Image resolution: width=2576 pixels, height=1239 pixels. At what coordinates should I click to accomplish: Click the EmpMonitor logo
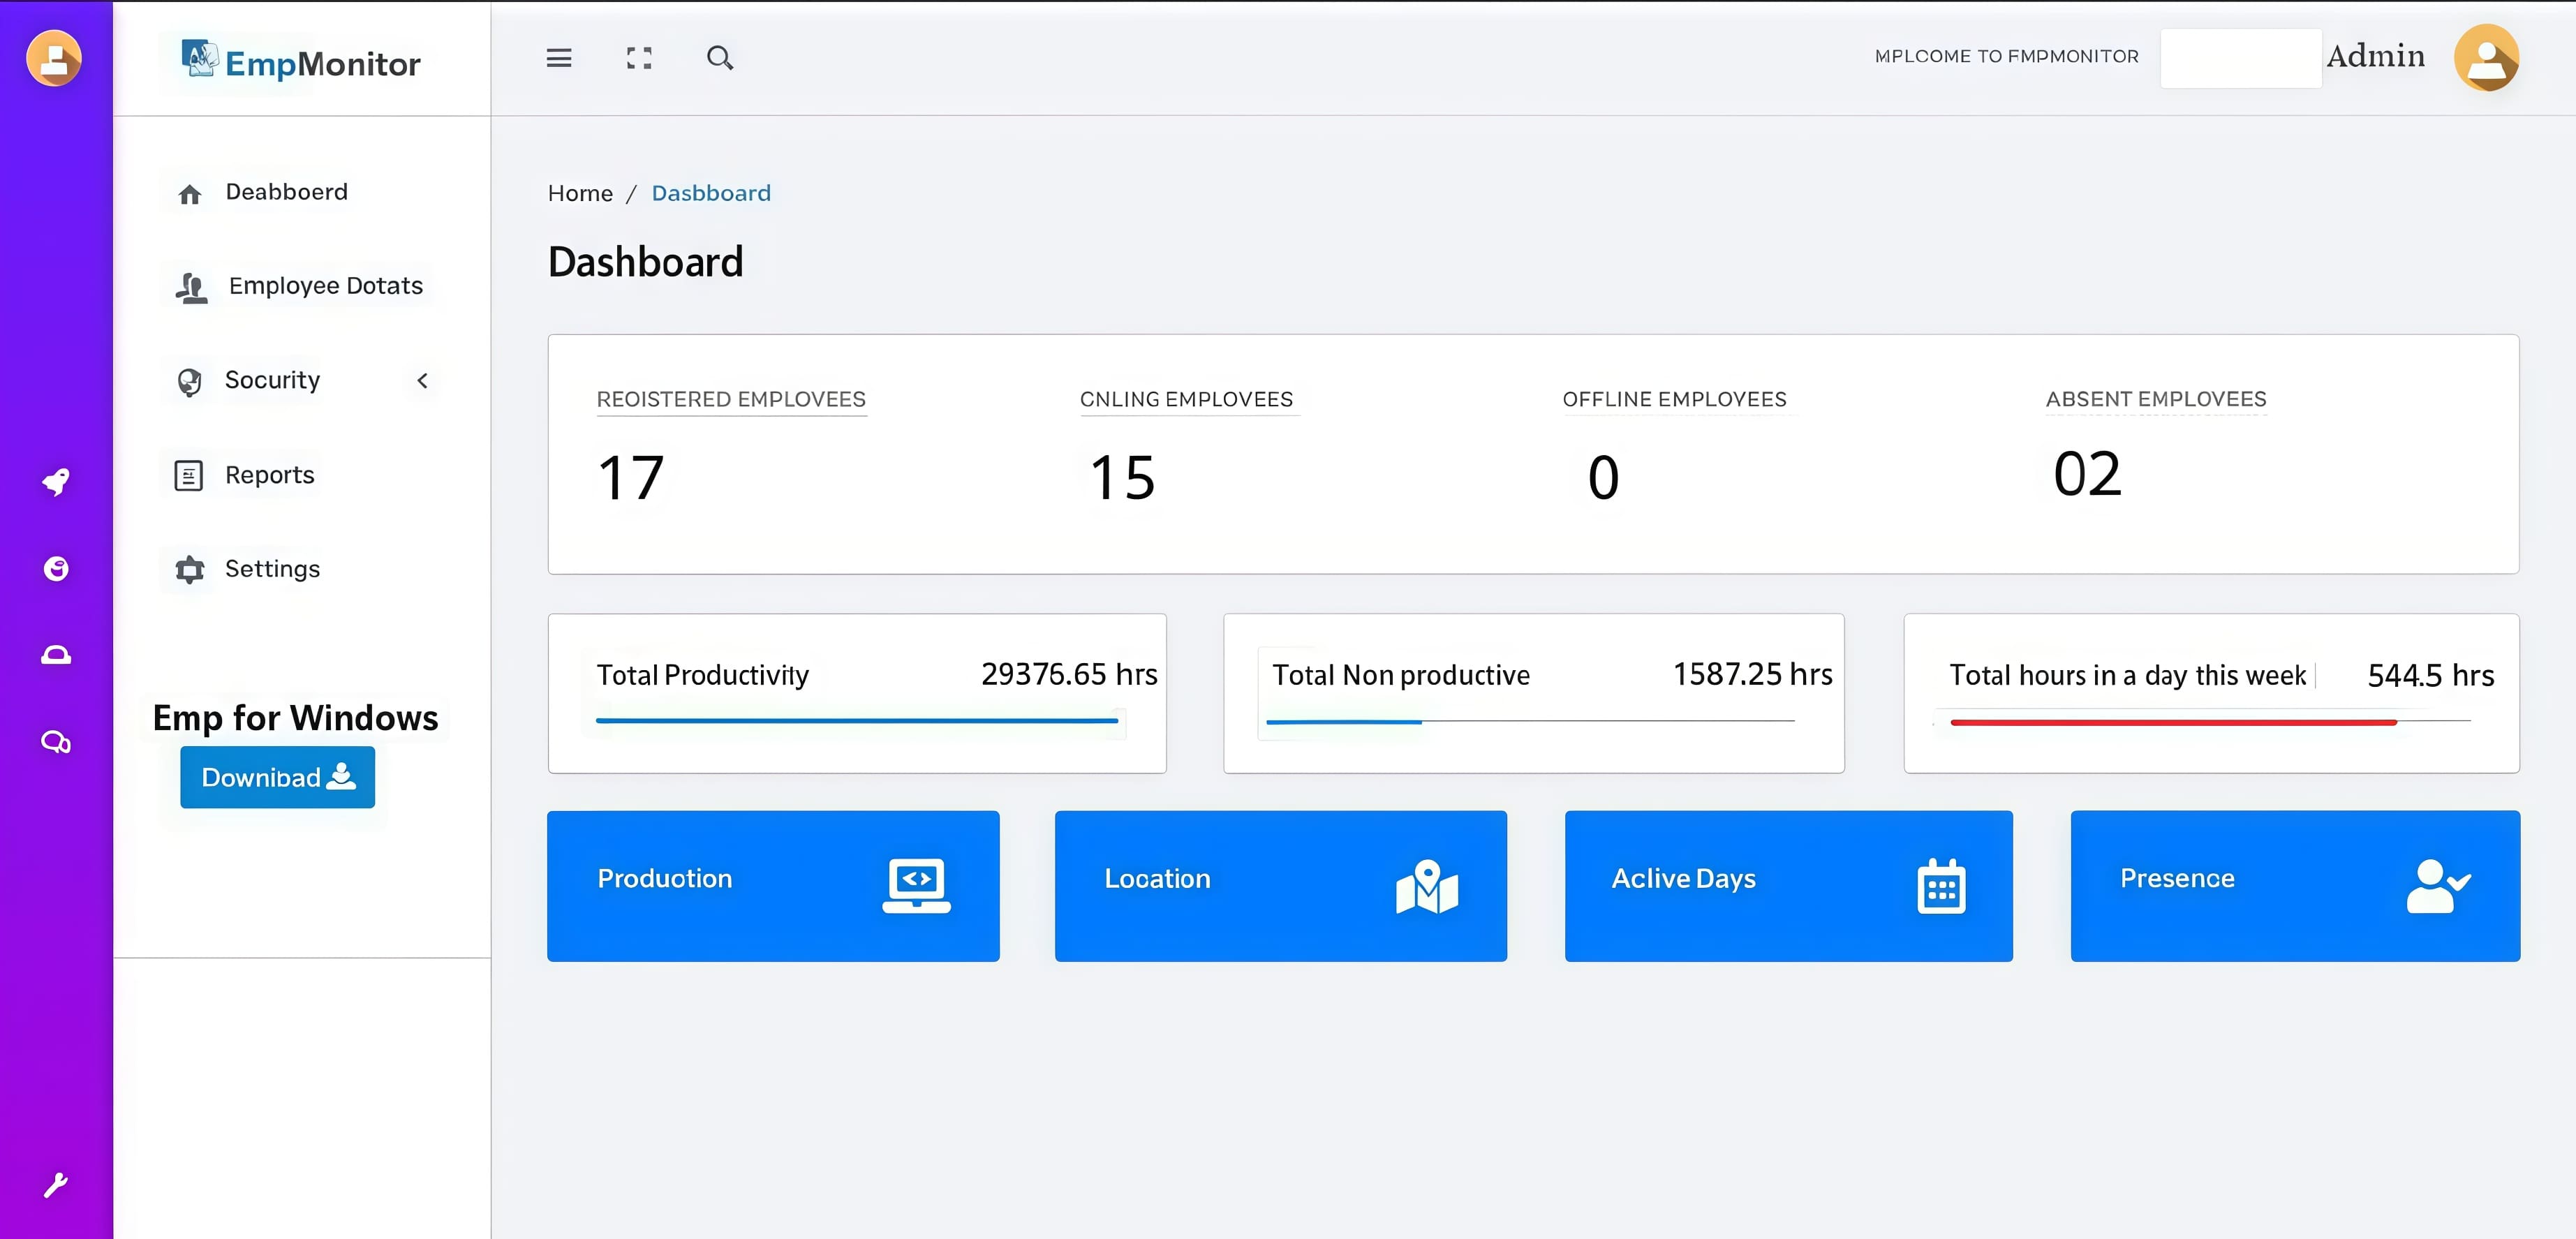301,62
